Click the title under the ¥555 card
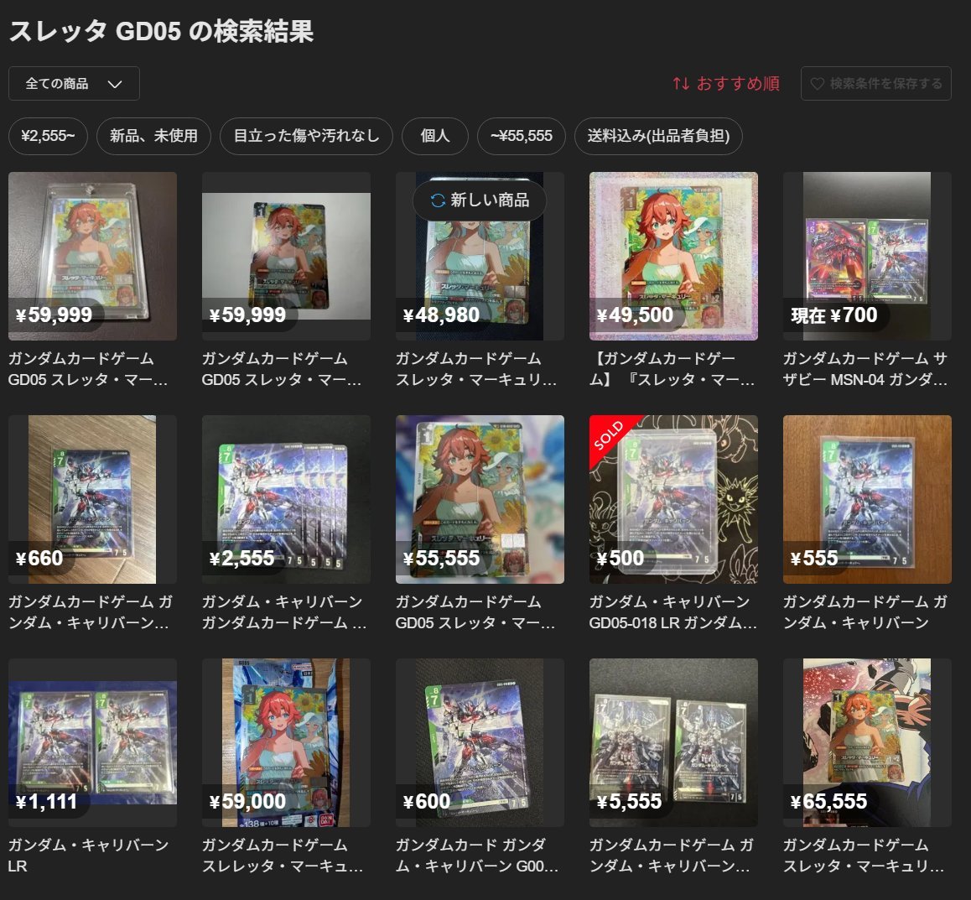The width and height of the screenshot is (971, 900). 865,612
